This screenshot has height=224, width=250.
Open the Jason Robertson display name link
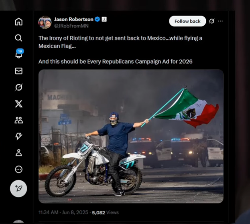[x=73, y=19]
